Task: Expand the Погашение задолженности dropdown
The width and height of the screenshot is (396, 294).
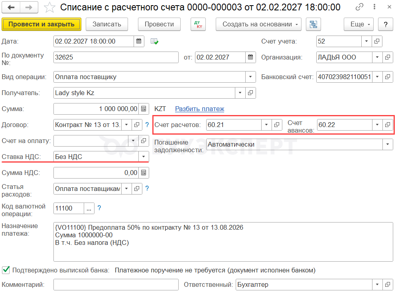Action: tap(388, 145)
